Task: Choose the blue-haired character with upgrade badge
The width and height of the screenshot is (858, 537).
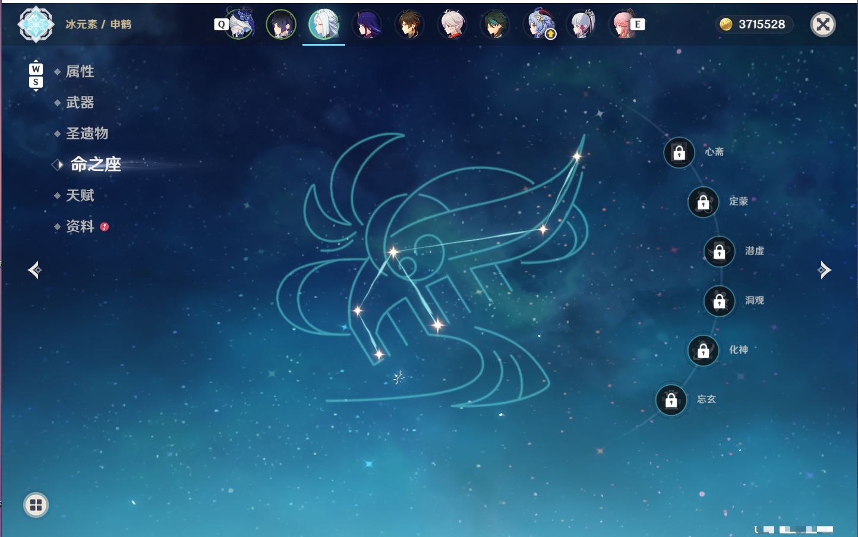Action: pos(538,24)
